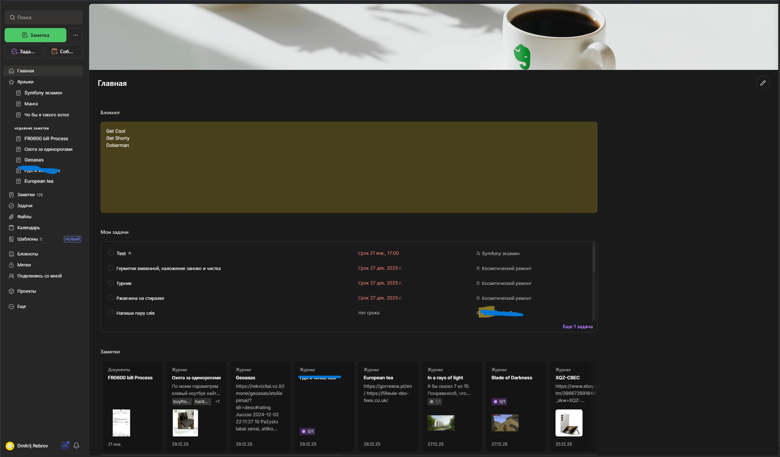Click the pencil edit icon on Home
This screenshot has height=457, width=780.
pyautogui.click(x=763, y=83)
